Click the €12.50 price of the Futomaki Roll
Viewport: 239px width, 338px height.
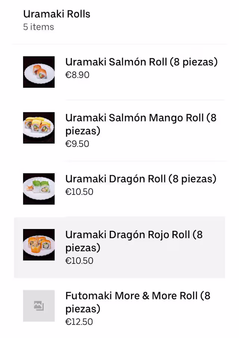(x=79, y=322)
